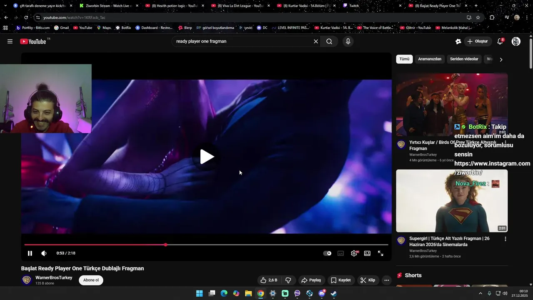Select the Aramanızdan filter chip
The width and height of the screenshot is (533, 300).
(430, 59)
